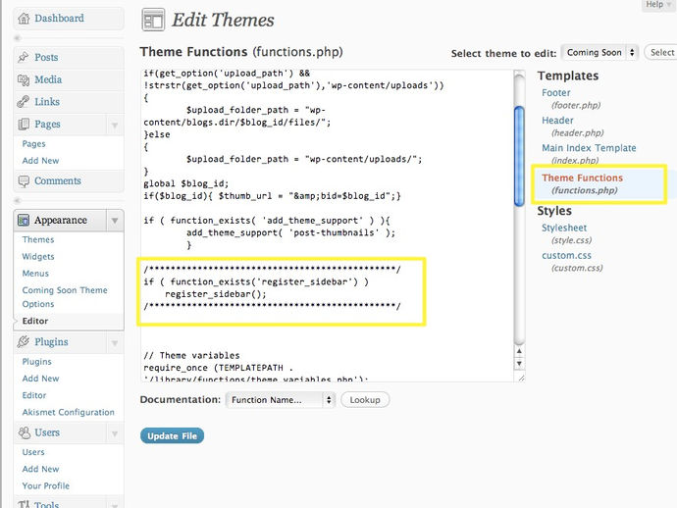Open Add New under Plugins

point(40,379)
